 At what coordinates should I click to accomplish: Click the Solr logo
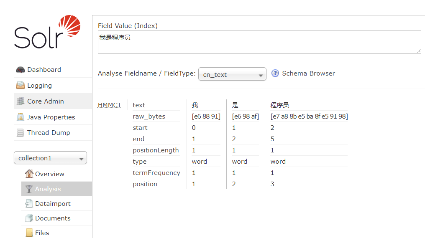[47, 32]
